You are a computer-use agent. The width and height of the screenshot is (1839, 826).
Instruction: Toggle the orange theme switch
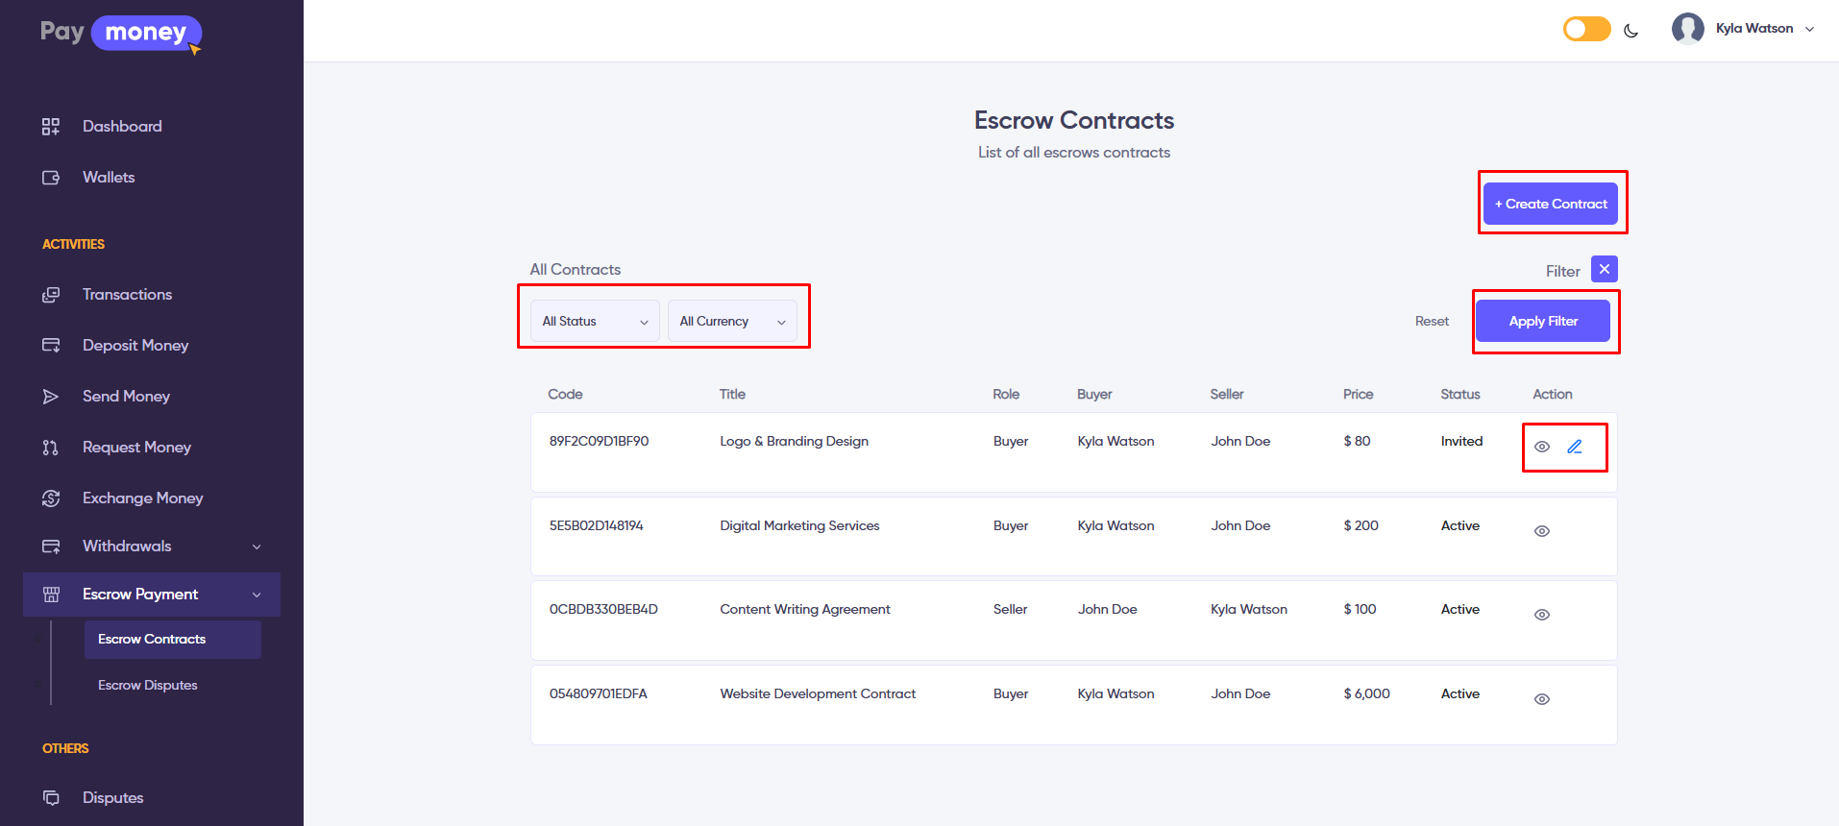coord(1586,29)
